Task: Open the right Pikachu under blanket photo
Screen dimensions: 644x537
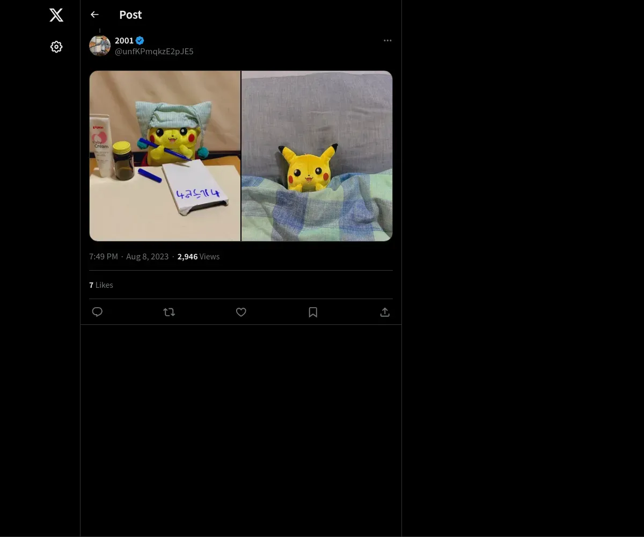Action: [317, 156]
